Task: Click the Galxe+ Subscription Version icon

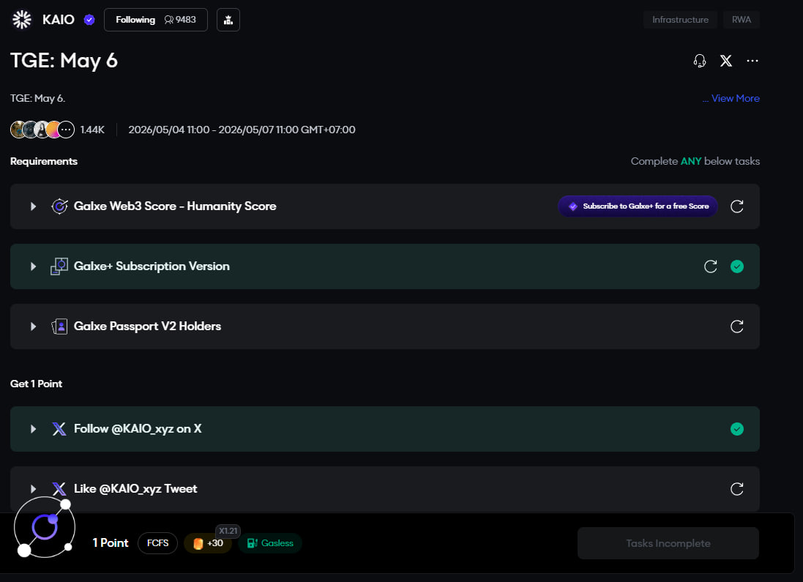Action: (59, 266)
